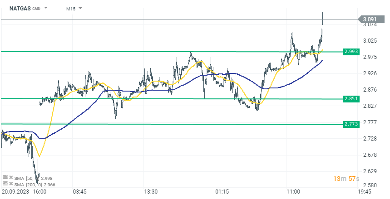Click the 03:45 time axis label

click(x=79, y=192)
